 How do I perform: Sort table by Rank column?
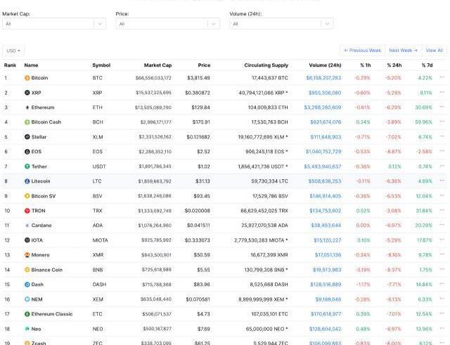point(10,65)
